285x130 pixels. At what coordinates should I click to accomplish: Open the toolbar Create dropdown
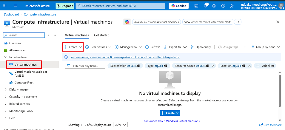73,47
